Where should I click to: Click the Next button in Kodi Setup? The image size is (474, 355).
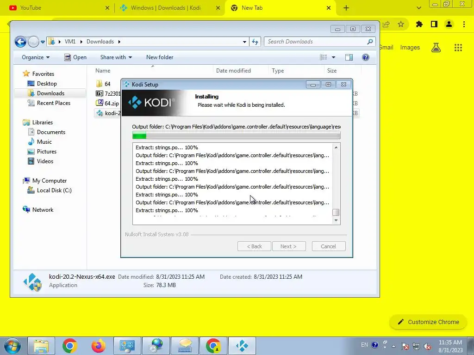289,246
